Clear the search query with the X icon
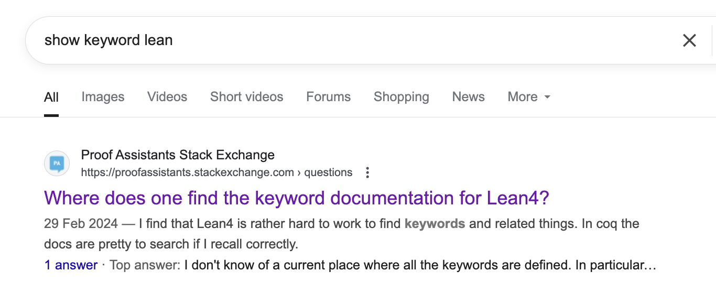716x304 pixels. (689, 40)
